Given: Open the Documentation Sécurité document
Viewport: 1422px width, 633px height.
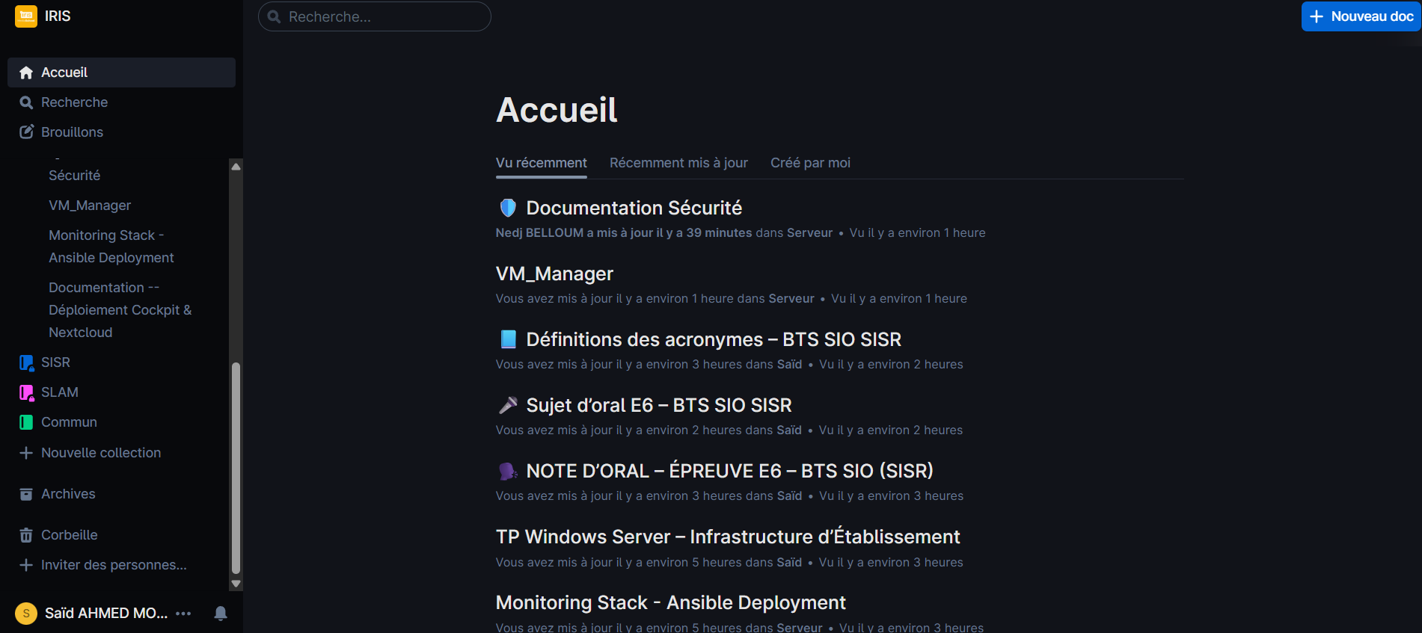Looking at the screenshot, I should coord(634,208).
